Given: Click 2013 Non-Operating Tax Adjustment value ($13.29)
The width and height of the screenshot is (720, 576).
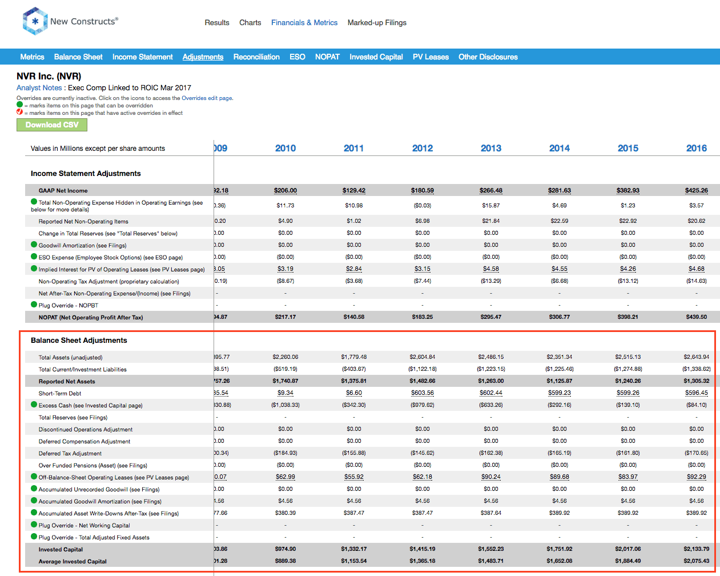Looking at the screenshot, I should (x=491, y=281).
